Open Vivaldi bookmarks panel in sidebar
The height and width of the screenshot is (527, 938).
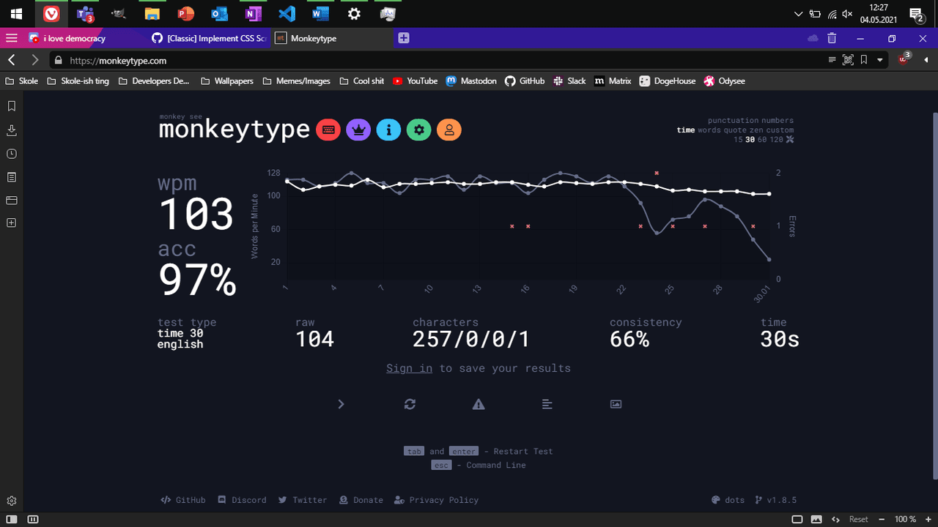[x=11, y=107]
